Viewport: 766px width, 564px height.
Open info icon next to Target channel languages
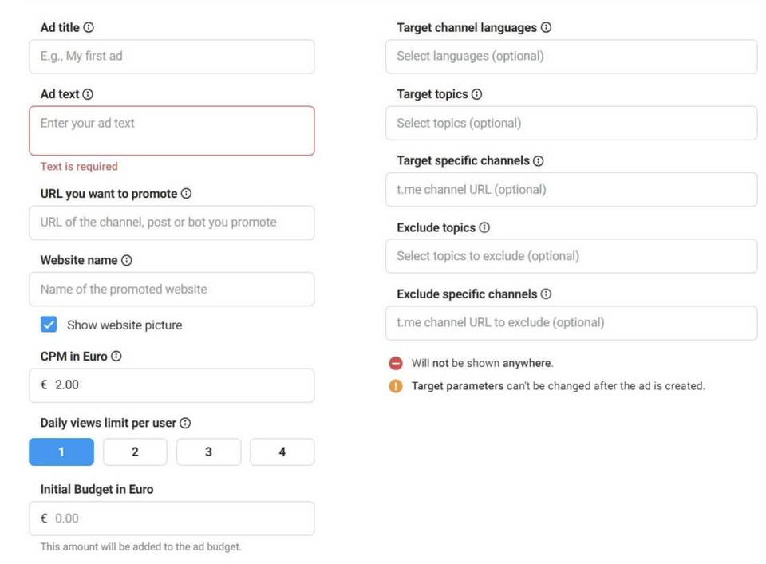pos(546,27)
